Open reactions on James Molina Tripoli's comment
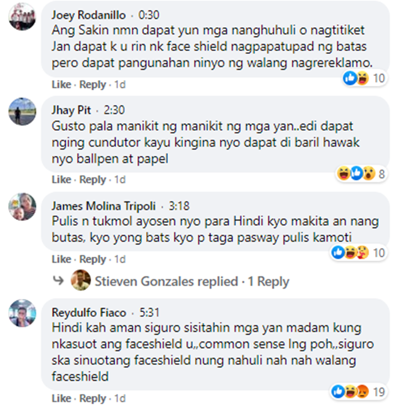Screen dimensions: 415x407 [x=358, y=252]
